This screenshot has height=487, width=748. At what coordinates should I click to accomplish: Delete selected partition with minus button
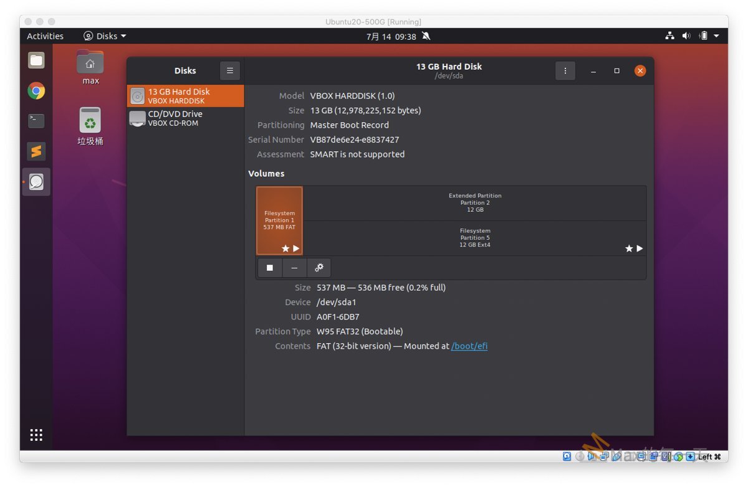tap(294, 268)
